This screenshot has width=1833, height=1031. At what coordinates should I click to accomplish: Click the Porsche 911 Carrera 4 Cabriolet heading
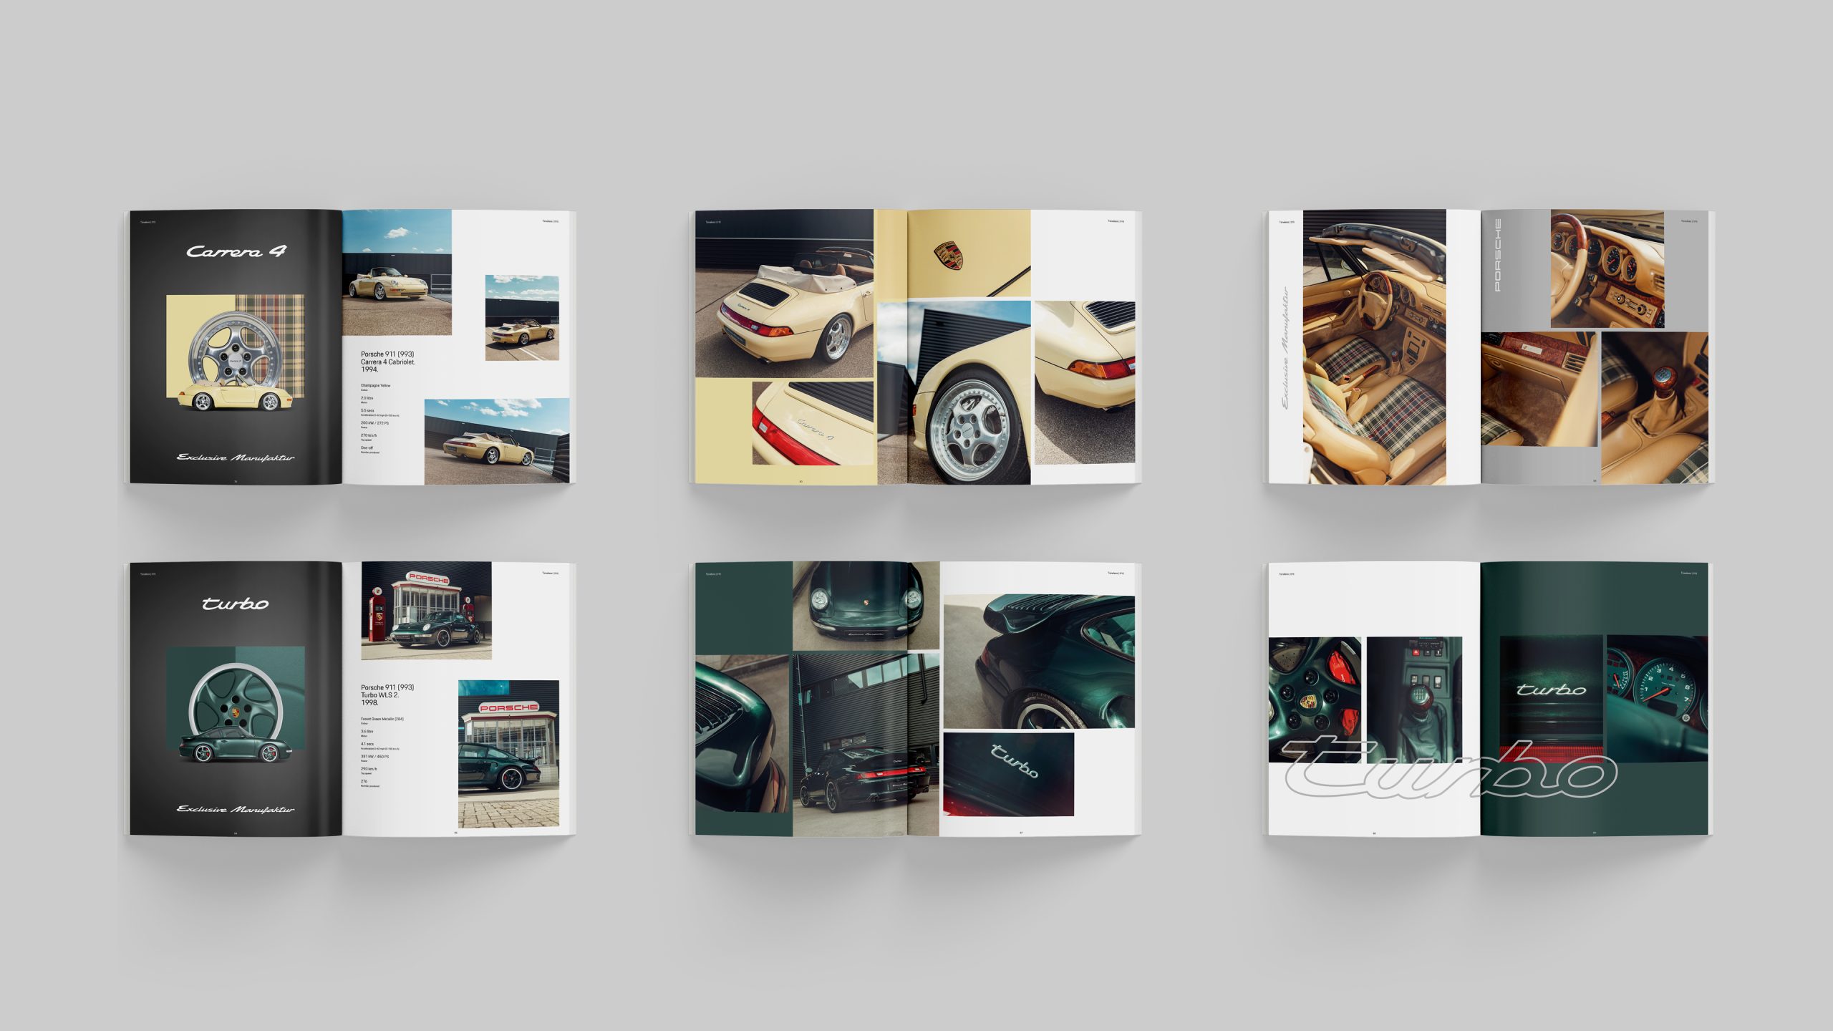[x=387, y=362]
